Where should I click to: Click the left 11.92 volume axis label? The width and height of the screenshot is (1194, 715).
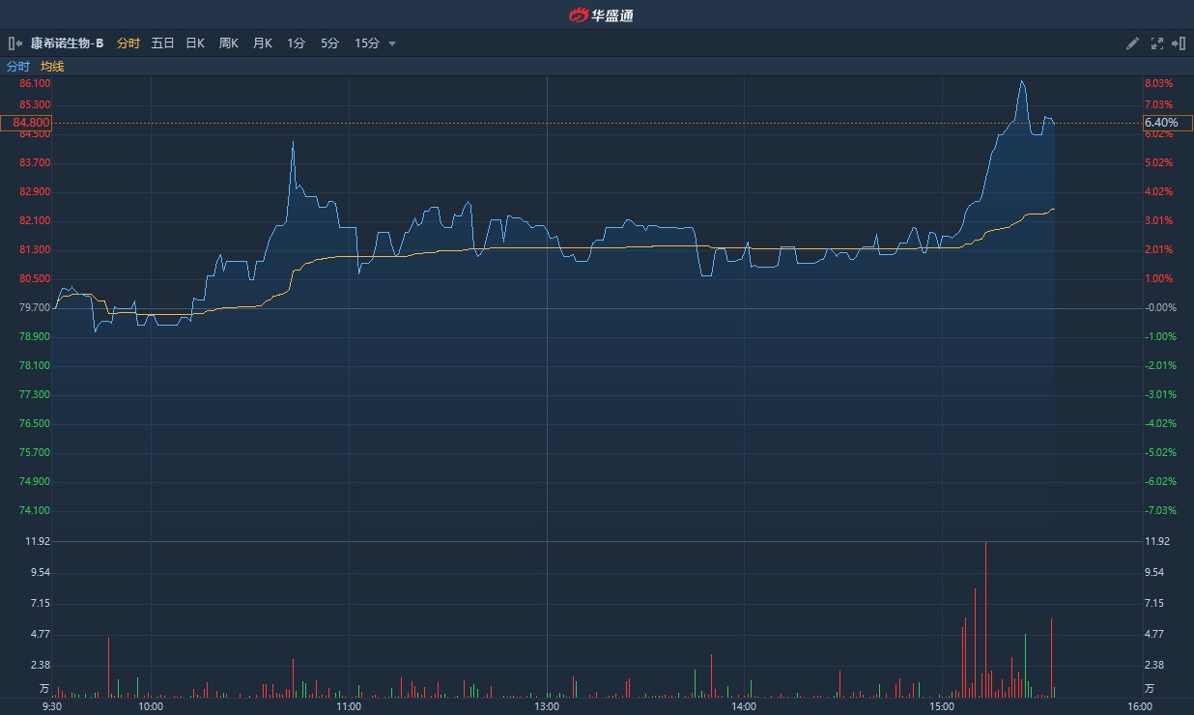pyautogui.click(x=39, y=541)
